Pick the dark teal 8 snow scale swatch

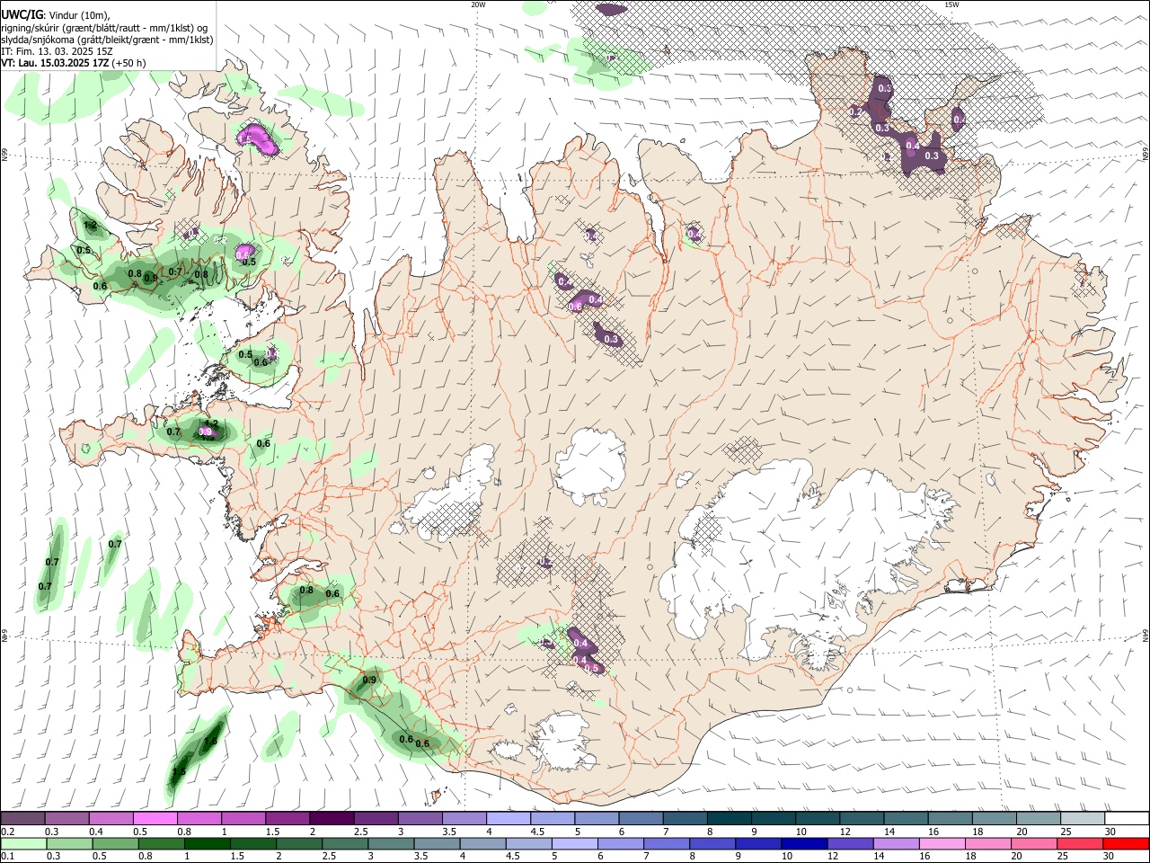pos(728,818)
